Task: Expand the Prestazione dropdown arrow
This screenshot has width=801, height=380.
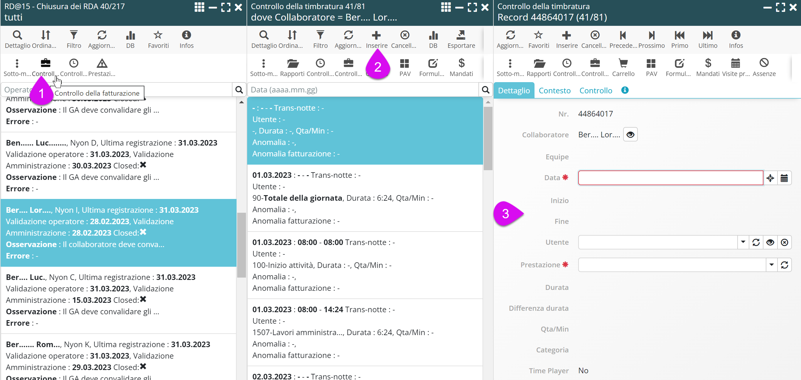Action: [x=771, y=265]
